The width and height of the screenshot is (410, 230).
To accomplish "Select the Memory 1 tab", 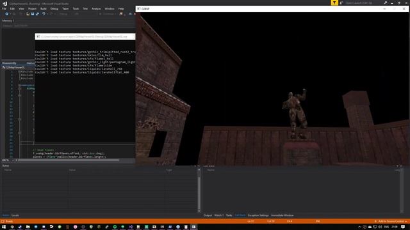I will pyautogui.click(x=8, y=20).
